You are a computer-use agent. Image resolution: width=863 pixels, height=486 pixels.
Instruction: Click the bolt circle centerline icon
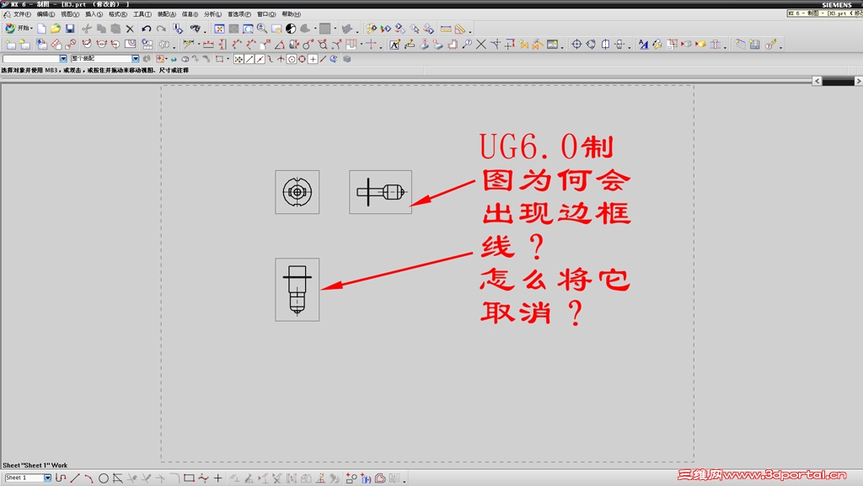(591, 45)
